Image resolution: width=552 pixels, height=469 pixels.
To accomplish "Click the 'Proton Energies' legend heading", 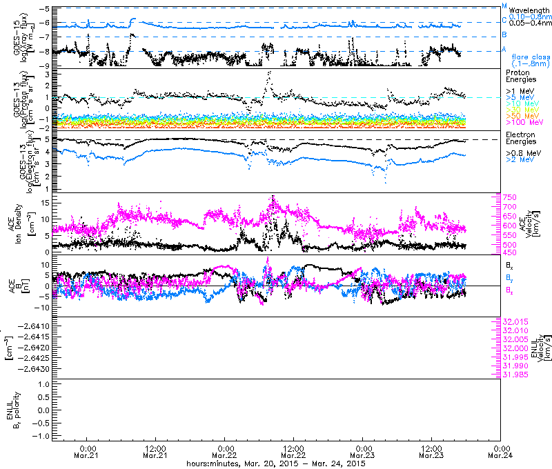I will pos(521,76).
